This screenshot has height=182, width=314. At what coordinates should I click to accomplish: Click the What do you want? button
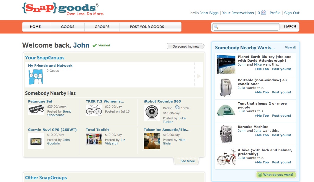pyautogui.click(x=276, y=175)
